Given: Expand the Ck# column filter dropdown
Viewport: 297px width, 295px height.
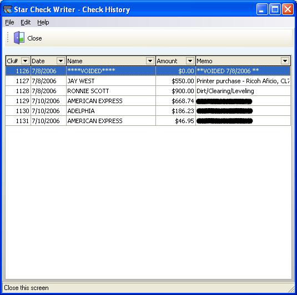Looking at the screenshot, I should coord(25,61).
